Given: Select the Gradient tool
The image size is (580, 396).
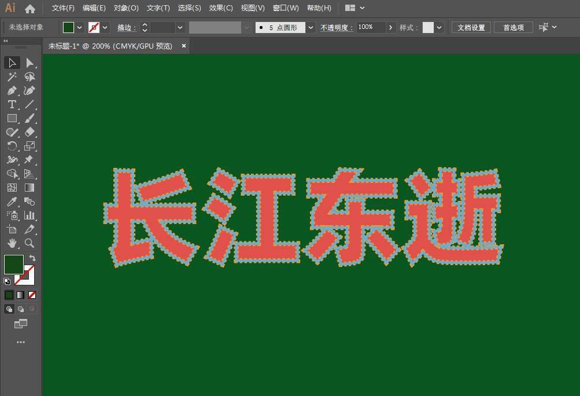Looking at the screenshot, I should tap(29, 188).
